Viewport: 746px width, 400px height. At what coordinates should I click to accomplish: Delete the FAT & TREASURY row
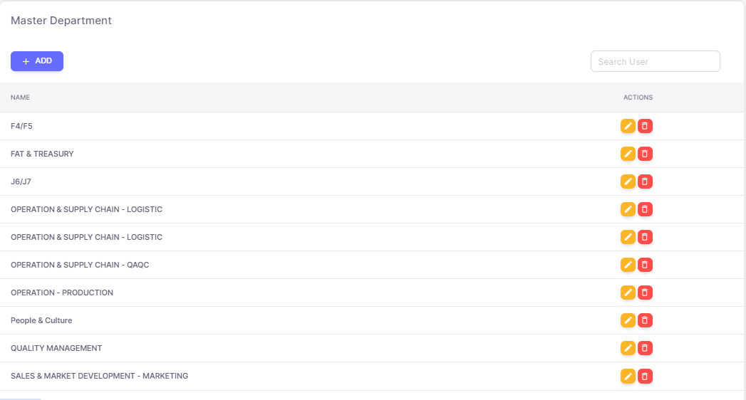point(645,154)
